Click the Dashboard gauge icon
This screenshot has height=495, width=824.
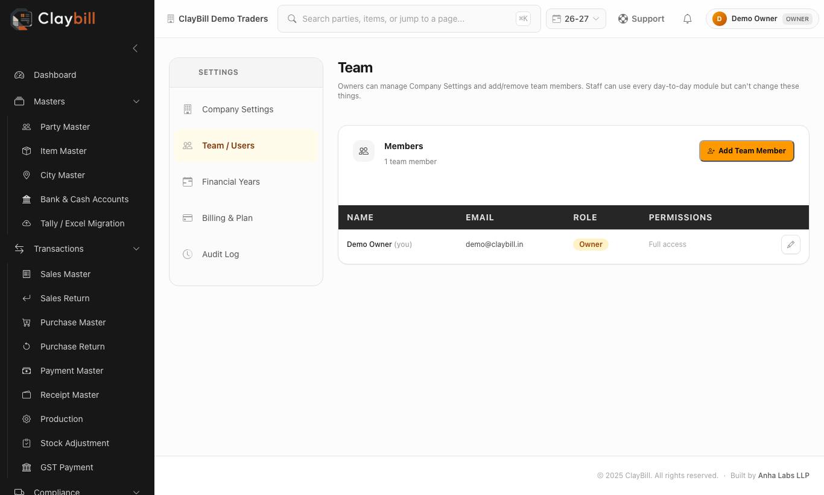19,75
